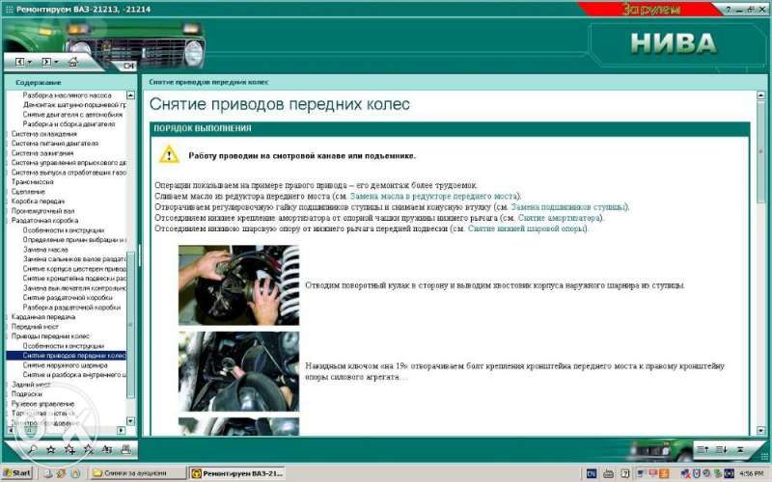Open the Home page house icon
This screenshot has height=482, width=772.
(x=73, y=62)
